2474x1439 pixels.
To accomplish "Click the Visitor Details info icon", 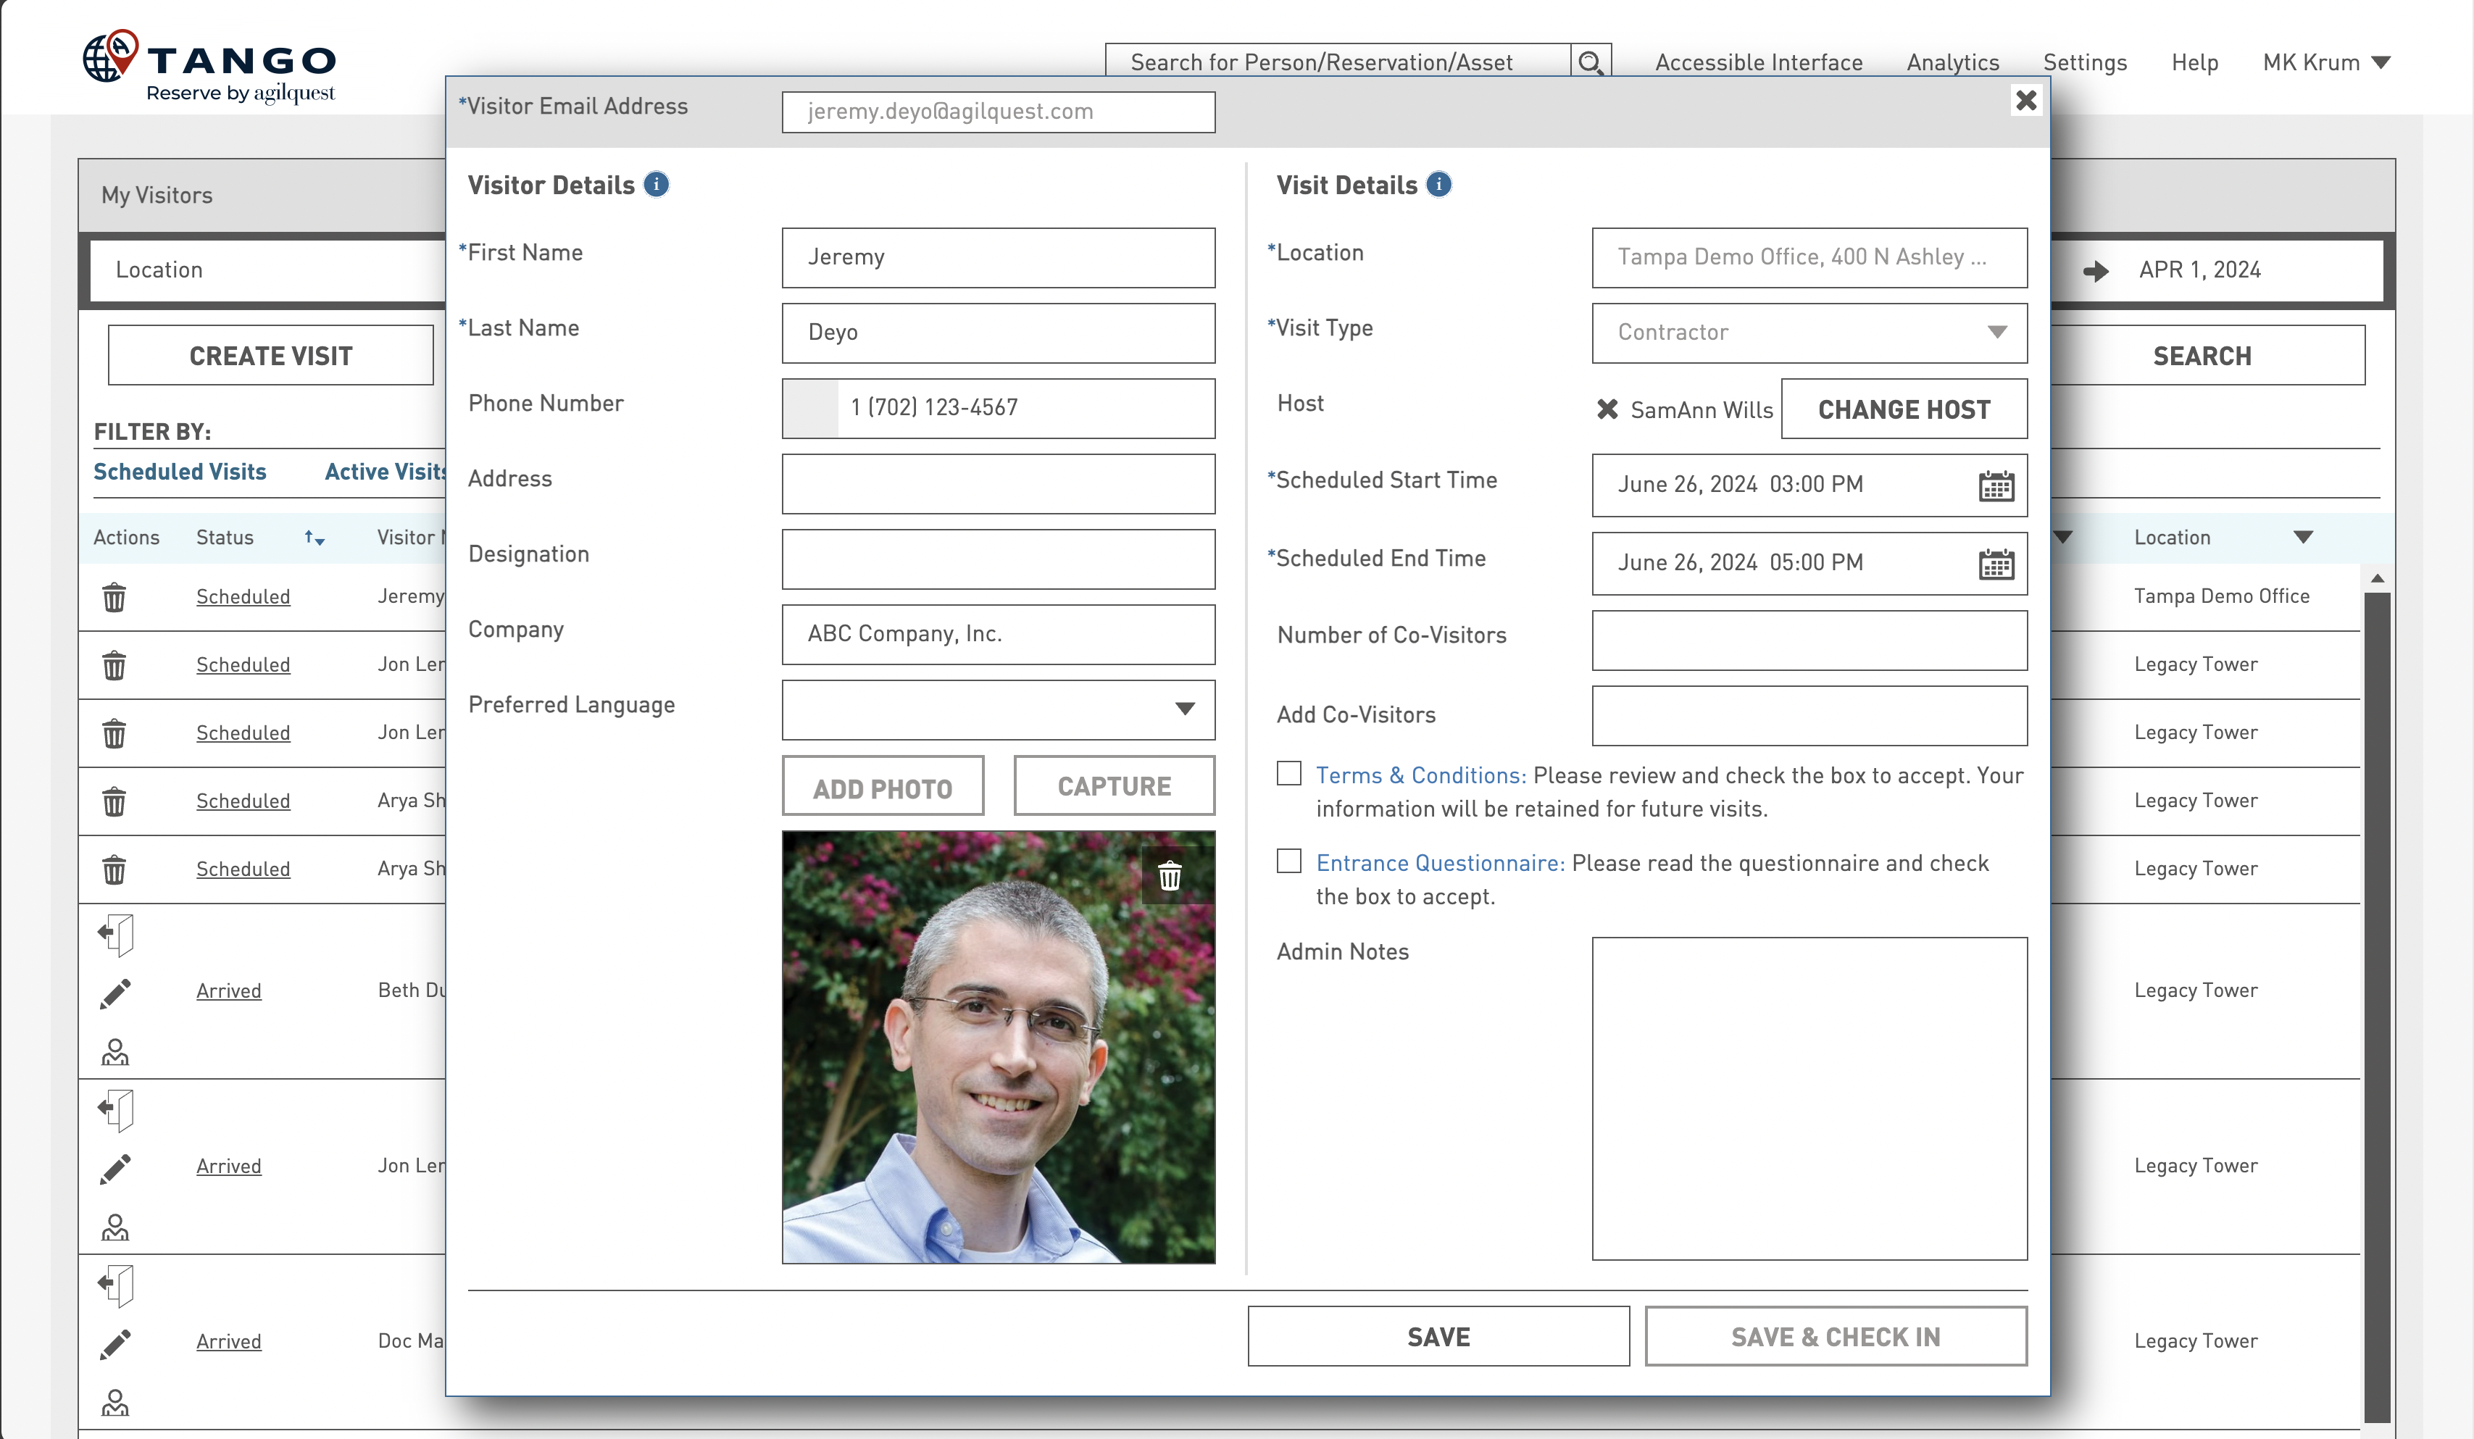I will pyautogui.click(x=656, y=185).
